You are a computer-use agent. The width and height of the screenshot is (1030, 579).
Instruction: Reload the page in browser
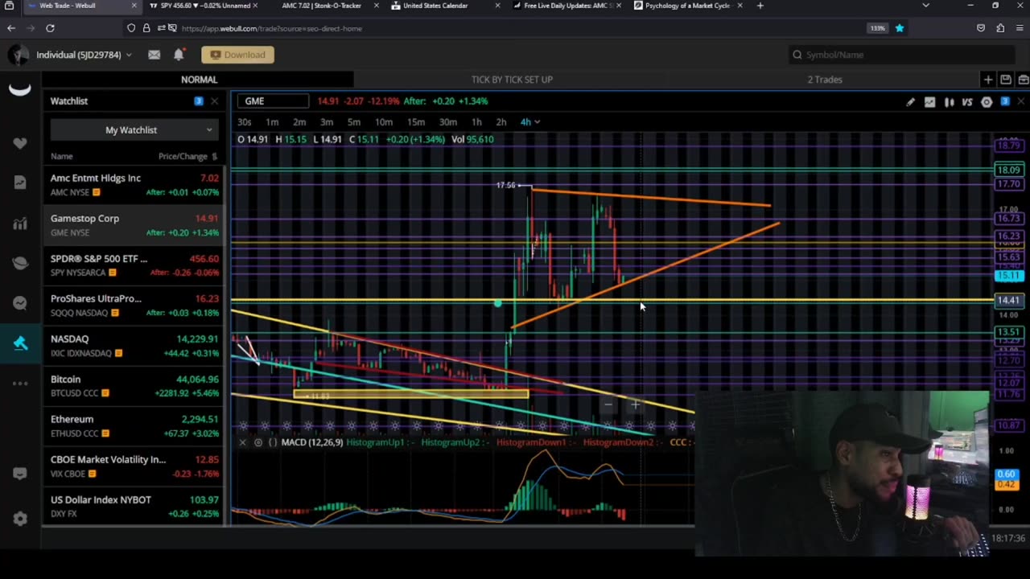50,28
